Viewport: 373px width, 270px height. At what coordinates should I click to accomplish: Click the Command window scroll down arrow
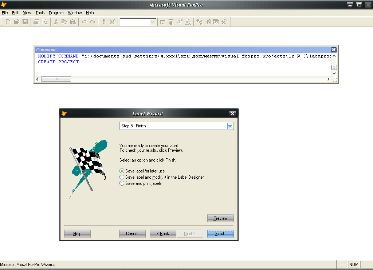pos(334,74)
